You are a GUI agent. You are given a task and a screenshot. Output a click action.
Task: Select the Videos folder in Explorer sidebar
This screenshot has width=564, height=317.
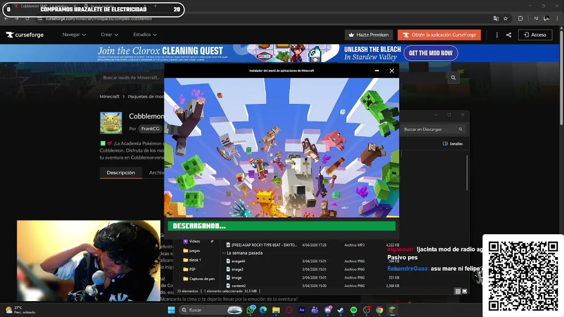pyautogui.click(x=194, y=241)
